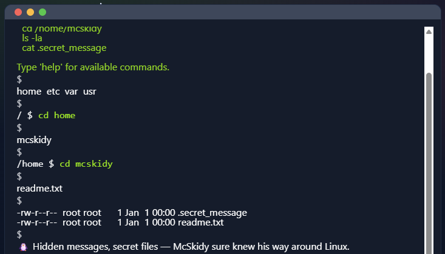Click the vertical scrollbar thumb
Image resolution: width=445 pixels, height=254 pixels.
429,158
